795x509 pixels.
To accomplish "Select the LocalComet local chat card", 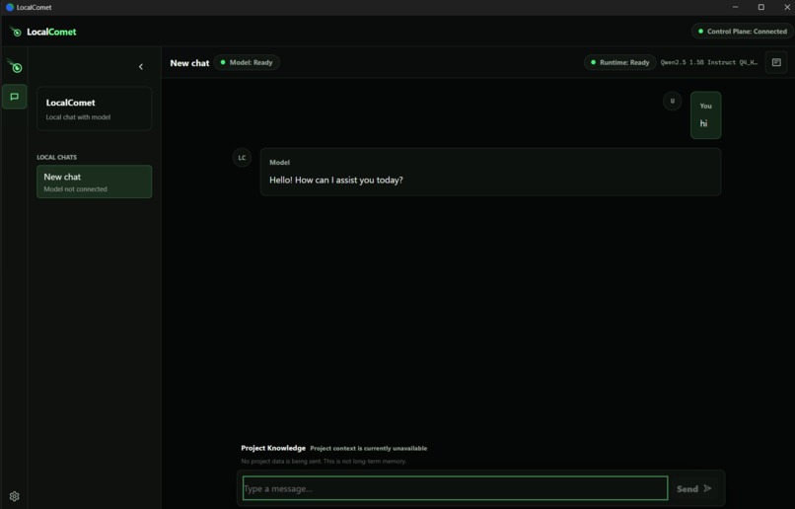I will 95,109.
